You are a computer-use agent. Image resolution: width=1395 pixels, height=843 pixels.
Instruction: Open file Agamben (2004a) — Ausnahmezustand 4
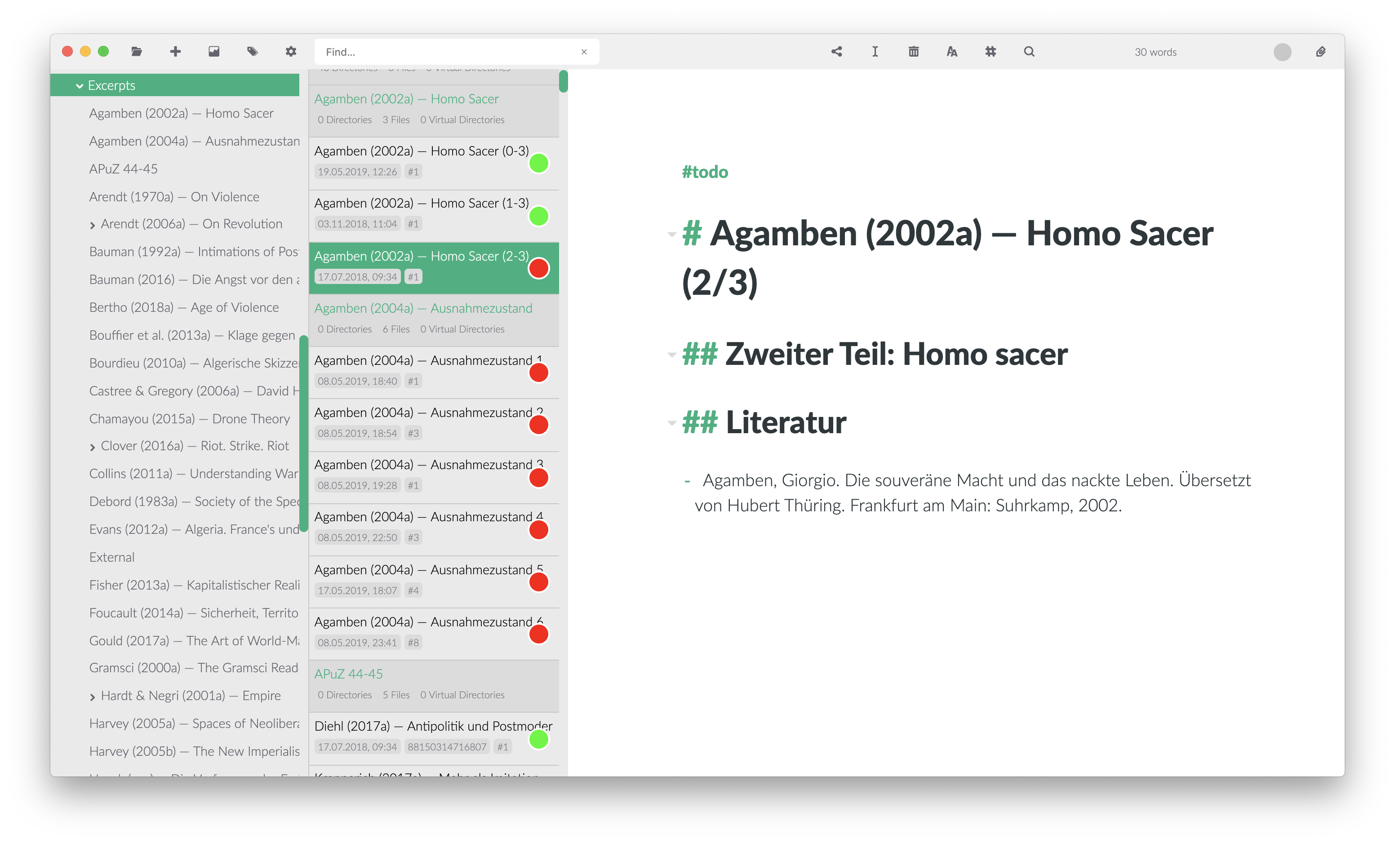click(434, 529)
